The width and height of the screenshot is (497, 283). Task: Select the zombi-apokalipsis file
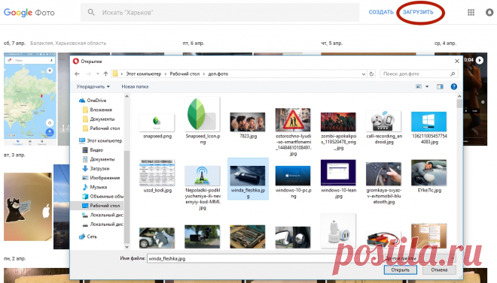(339, 131)
